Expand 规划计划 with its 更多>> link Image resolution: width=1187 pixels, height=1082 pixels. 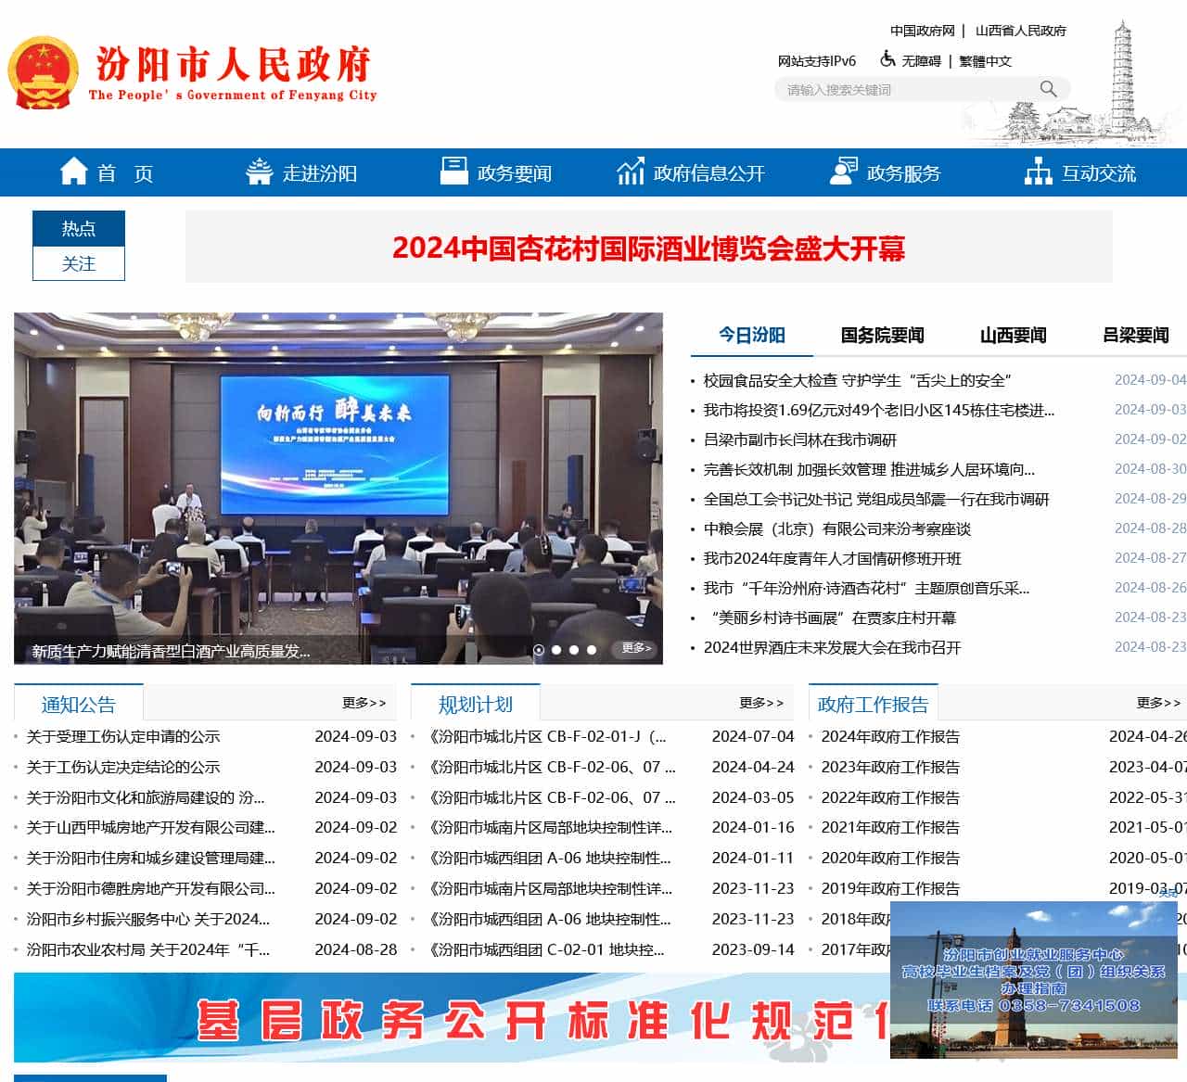point(760,703)
